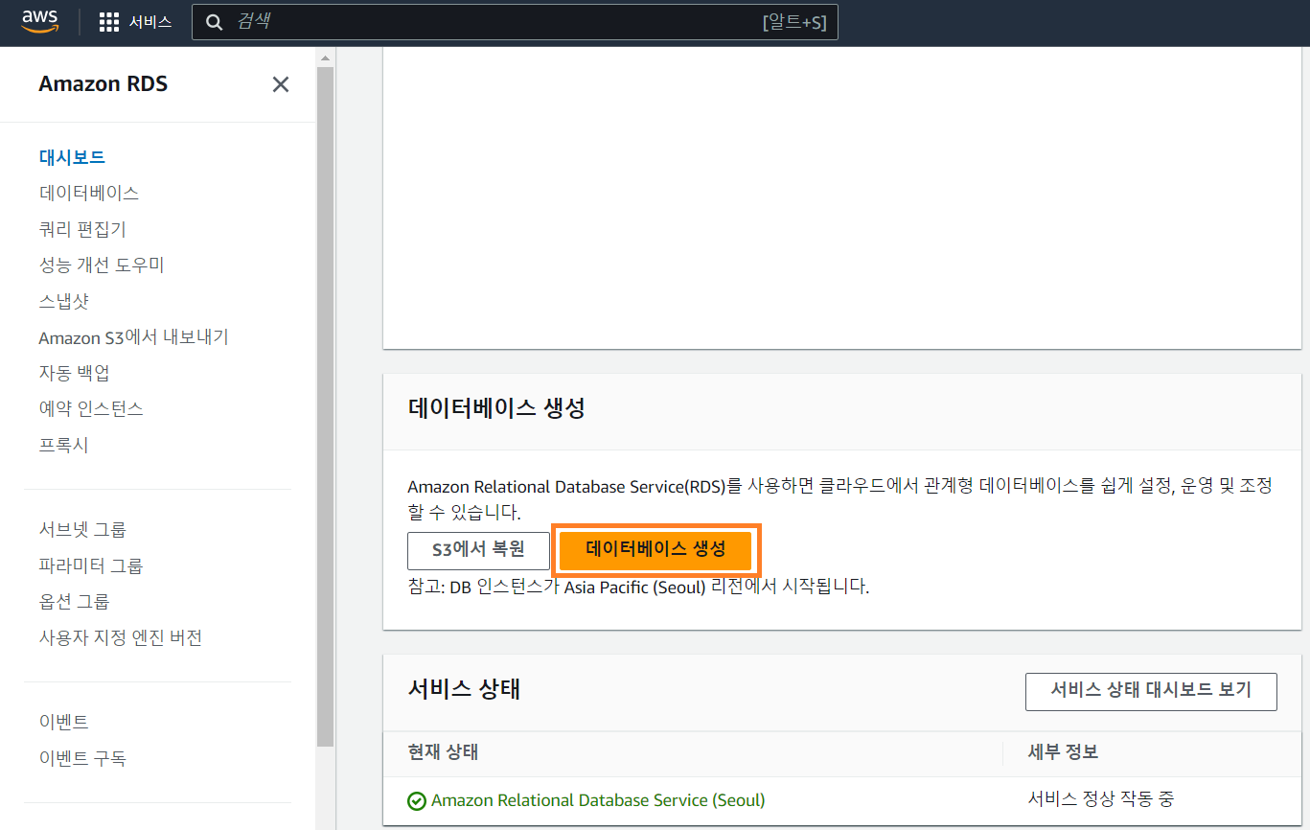Click the 현재 상태 column header
The height and width of the screenshot is (830, 1310).
[x=443, y=752]
